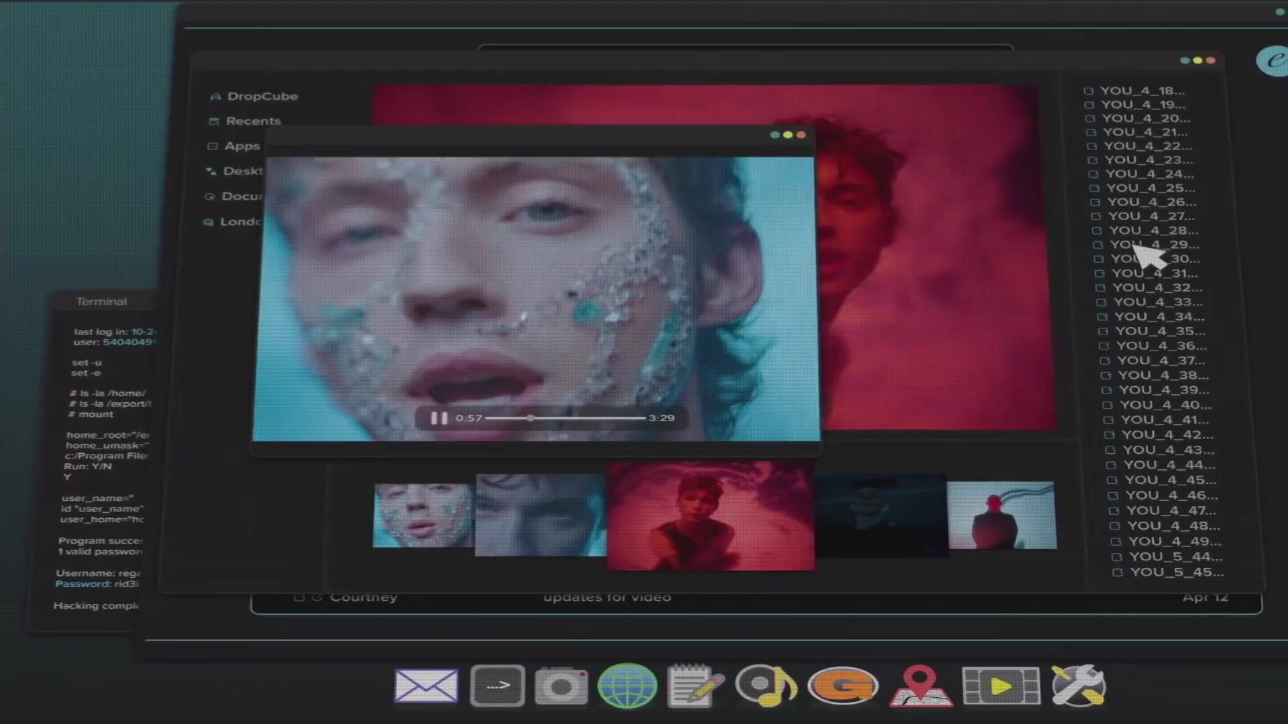
Task: Open file YOU_4_26
Action: (x=1152, y=202)
